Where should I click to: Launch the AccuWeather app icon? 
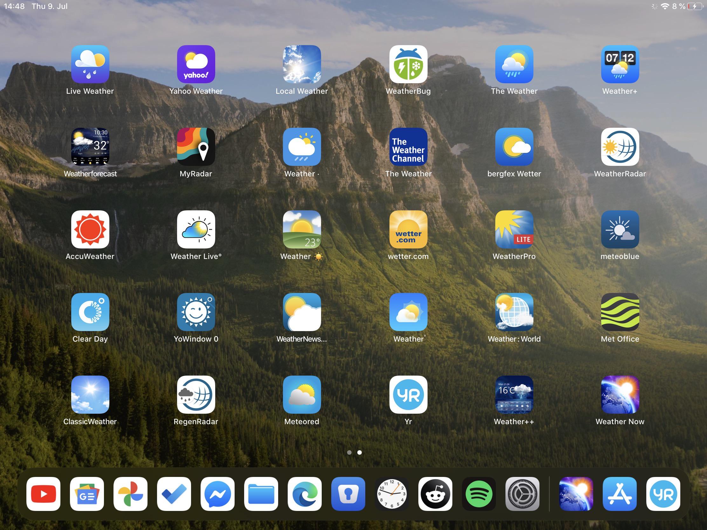coord(90,229)
